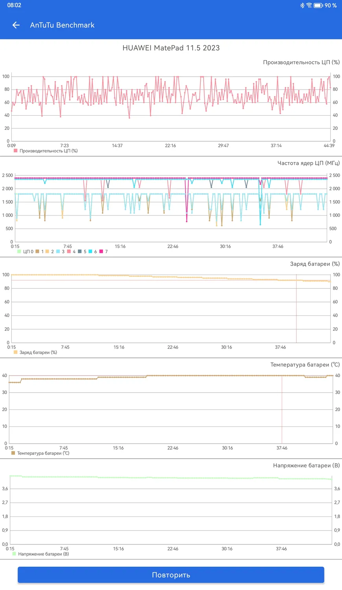342x590 pixels.
Task: Tap the 14:37 time label on CPU chart
Action: coord(117,146)
